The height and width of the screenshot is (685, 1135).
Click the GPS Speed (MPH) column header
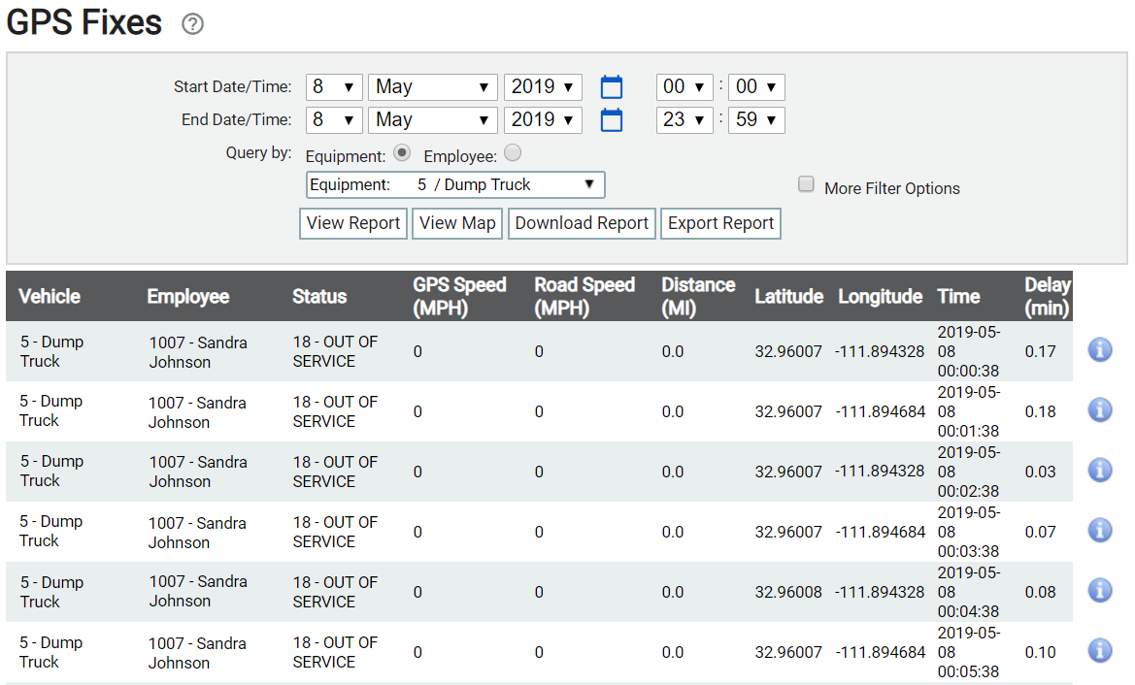(459, 297)
